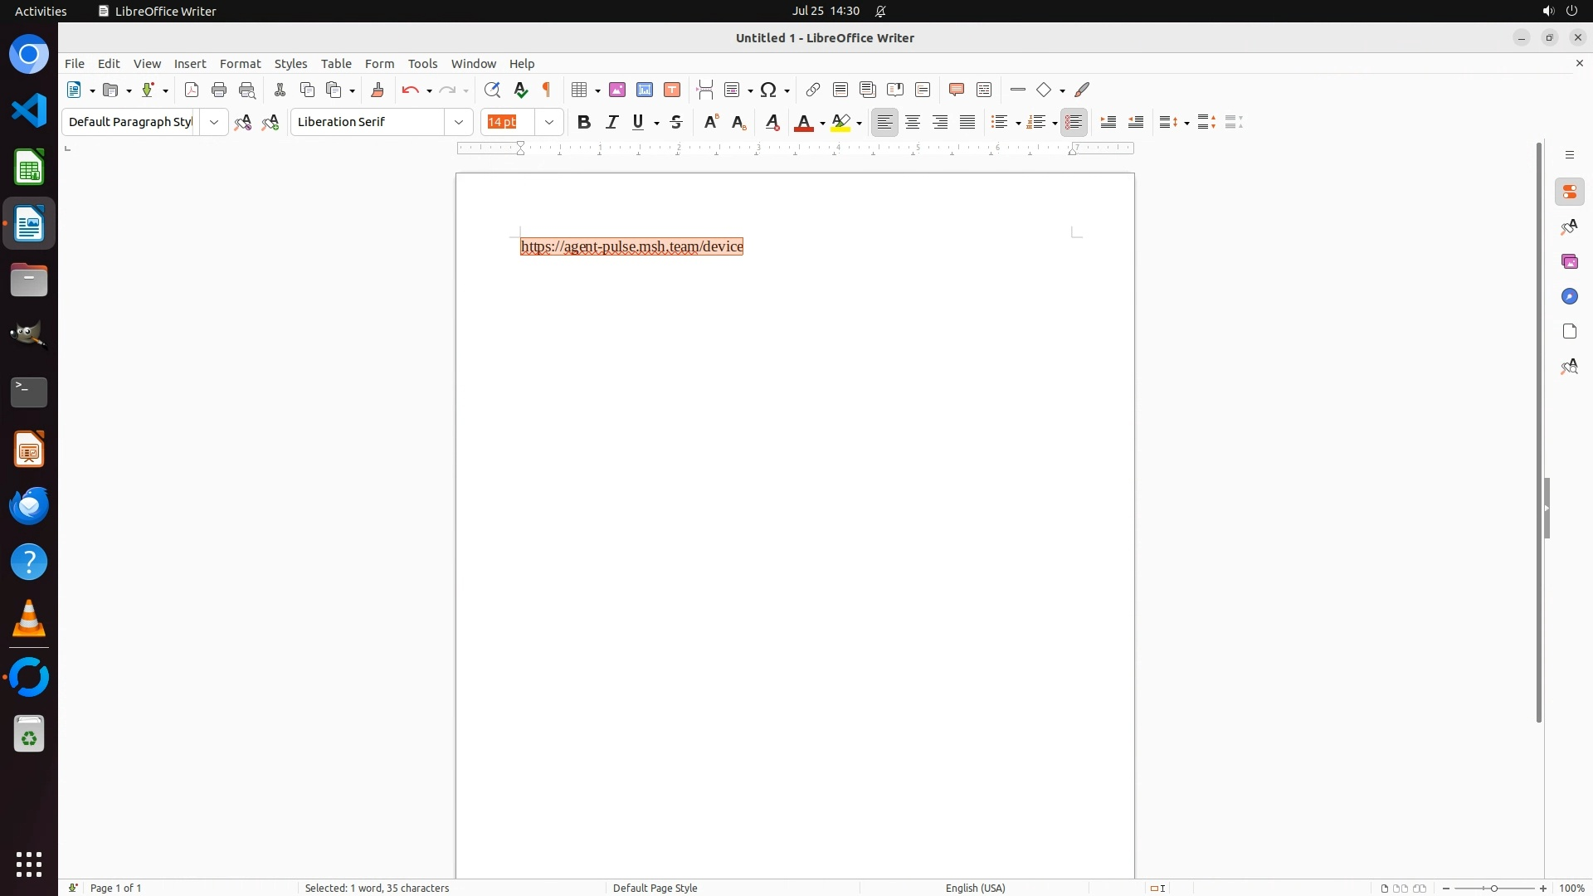Screen dimensions: 1593x896
Task: Open the Format menu
Action: pos(240,64)
